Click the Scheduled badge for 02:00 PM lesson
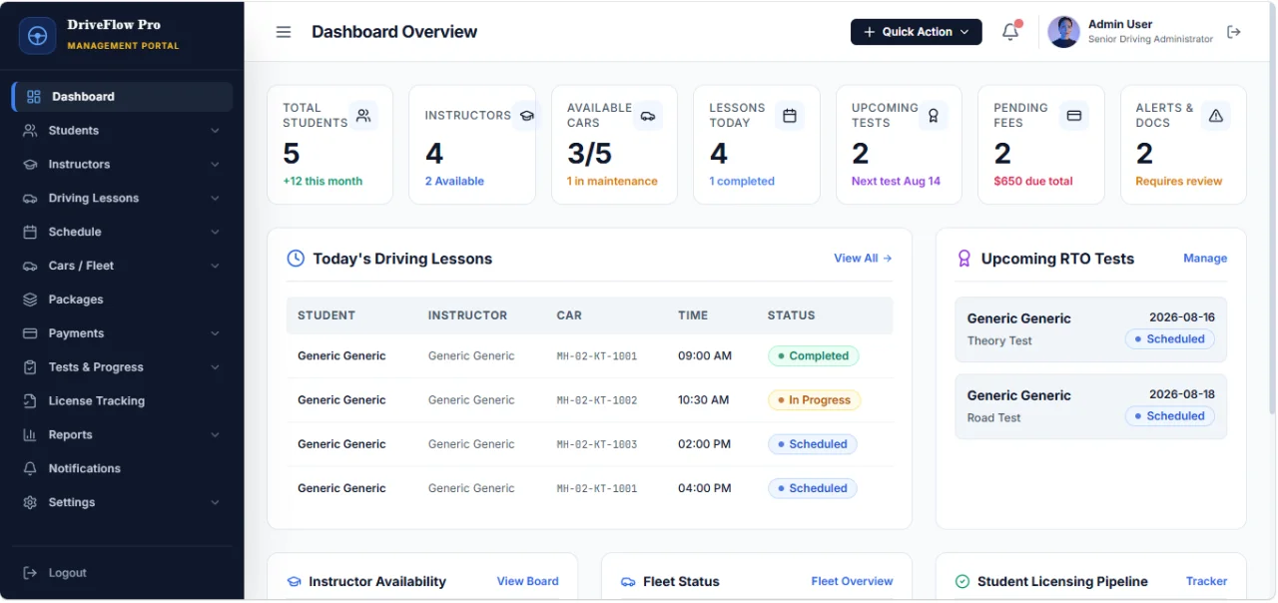This screenshot has height=603, width=1278. (x=812, y=444)
